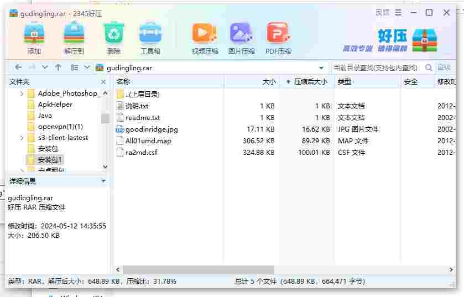Click the 压缩比: 31.78% status text
The width and height of the screenshot is (464, 297).
(x=151, y=282)
